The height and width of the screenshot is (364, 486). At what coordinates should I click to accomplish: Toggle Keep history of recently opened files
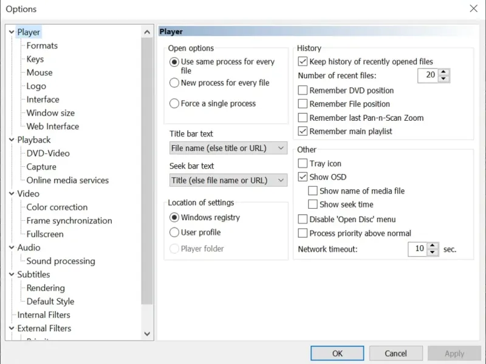pyautogui.click(x=303, y=62)
